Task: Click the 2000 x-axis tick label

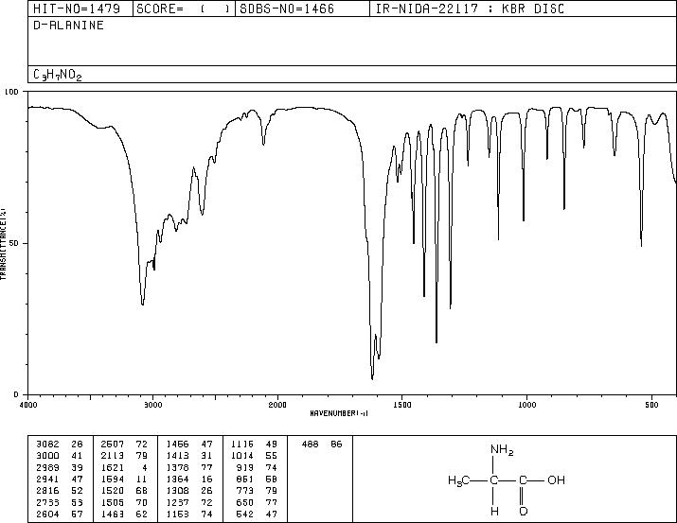Action: (x=277, y=405)
